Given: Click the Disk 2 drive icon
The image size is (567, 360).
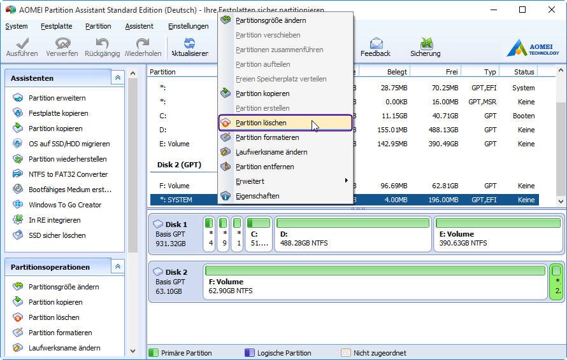Looking at the screenshot, I should point(158,272).
